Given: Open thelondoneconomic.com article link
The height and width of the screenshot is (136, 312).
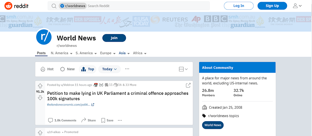Looking at the screenshot, I should [x=71, y=105].
